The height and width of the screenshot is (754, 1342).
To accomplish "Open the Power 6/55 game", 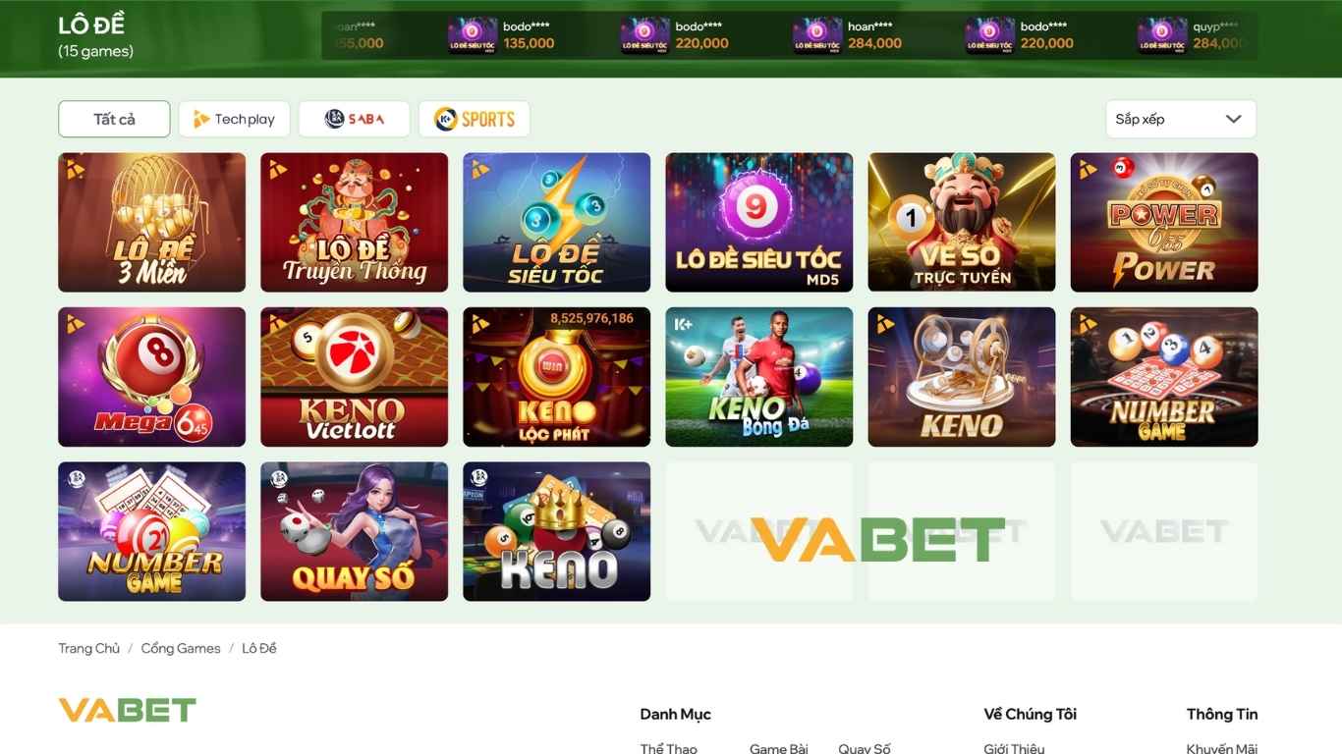I will pos(1163,222).
